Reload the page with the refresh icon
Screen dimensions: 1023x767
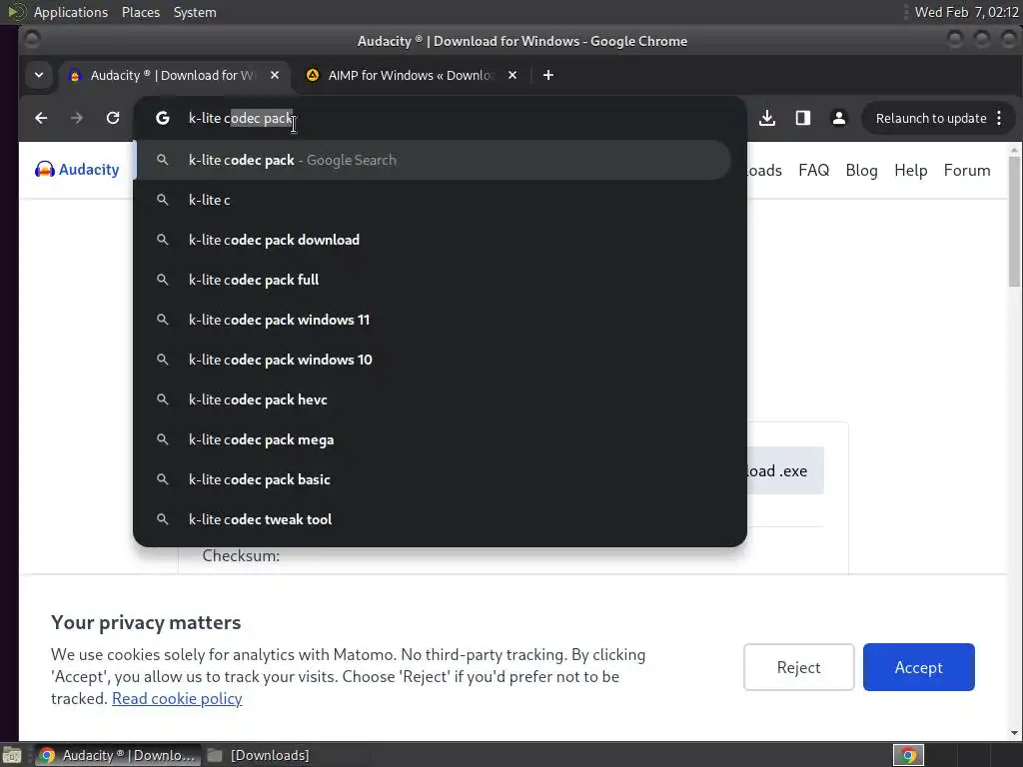[x=113, y=118]
